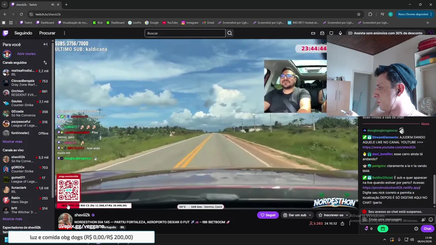Viewport: 436px width, 245px height.
Task: Click the search magnifier button
Action: (230, 33)
